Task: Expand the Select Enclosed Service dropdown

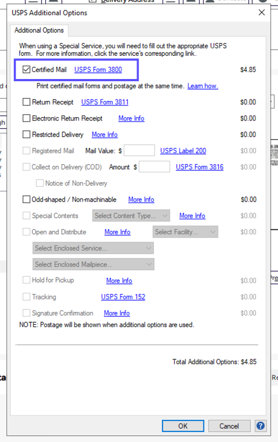Action: click(x=93, y=248)
